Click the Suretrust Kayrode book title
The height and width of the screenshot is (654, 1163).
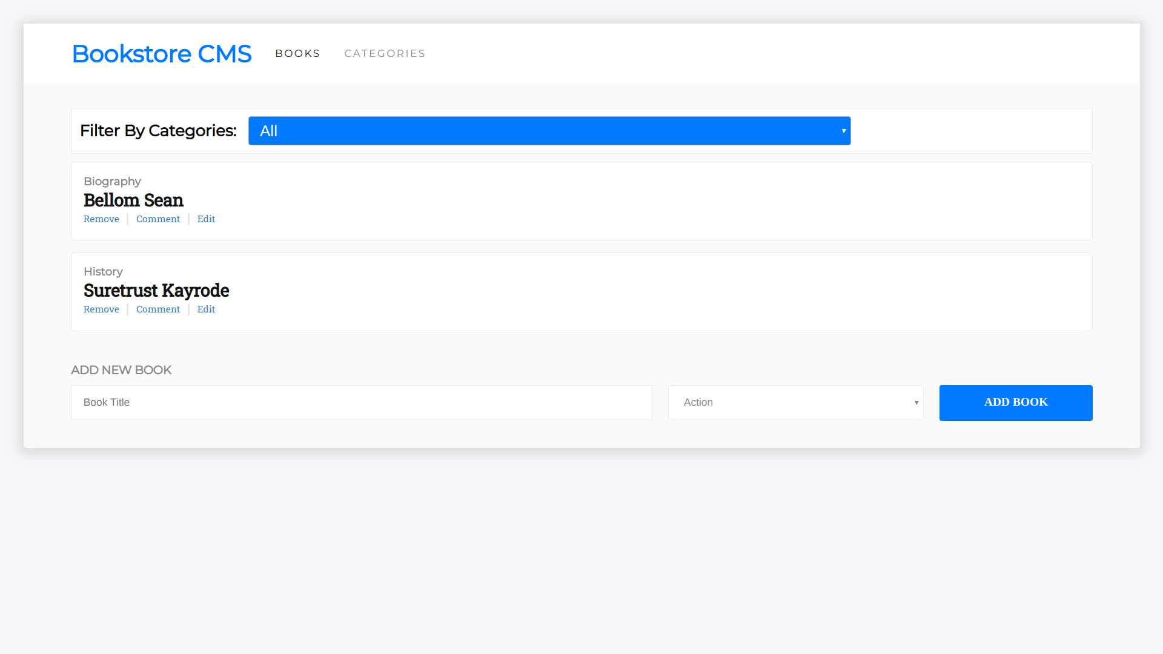click(x=156, y=291)
